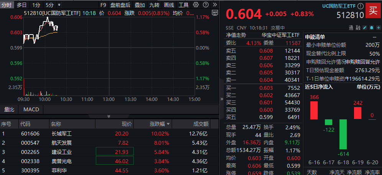Select the MACD indicator tab
The width and height of the screenshot is (382, 175).
31,109
